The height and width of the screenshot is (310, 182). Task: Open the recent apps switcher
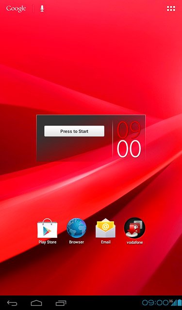(61, 303)
